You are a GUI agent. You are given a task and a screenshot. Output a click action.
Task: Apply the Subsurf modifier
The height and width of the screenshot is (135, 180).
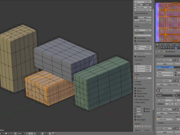point(165,64)
